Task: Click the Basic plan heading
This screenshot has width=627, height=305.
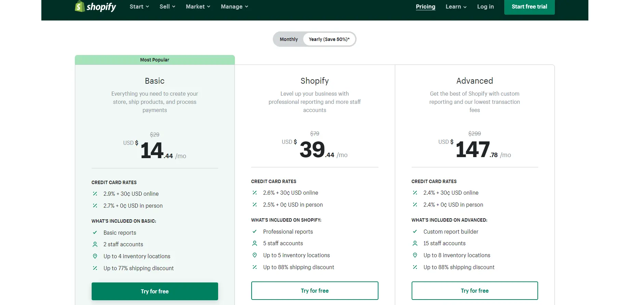Action: pyautogui.click(x=155, y=81)
